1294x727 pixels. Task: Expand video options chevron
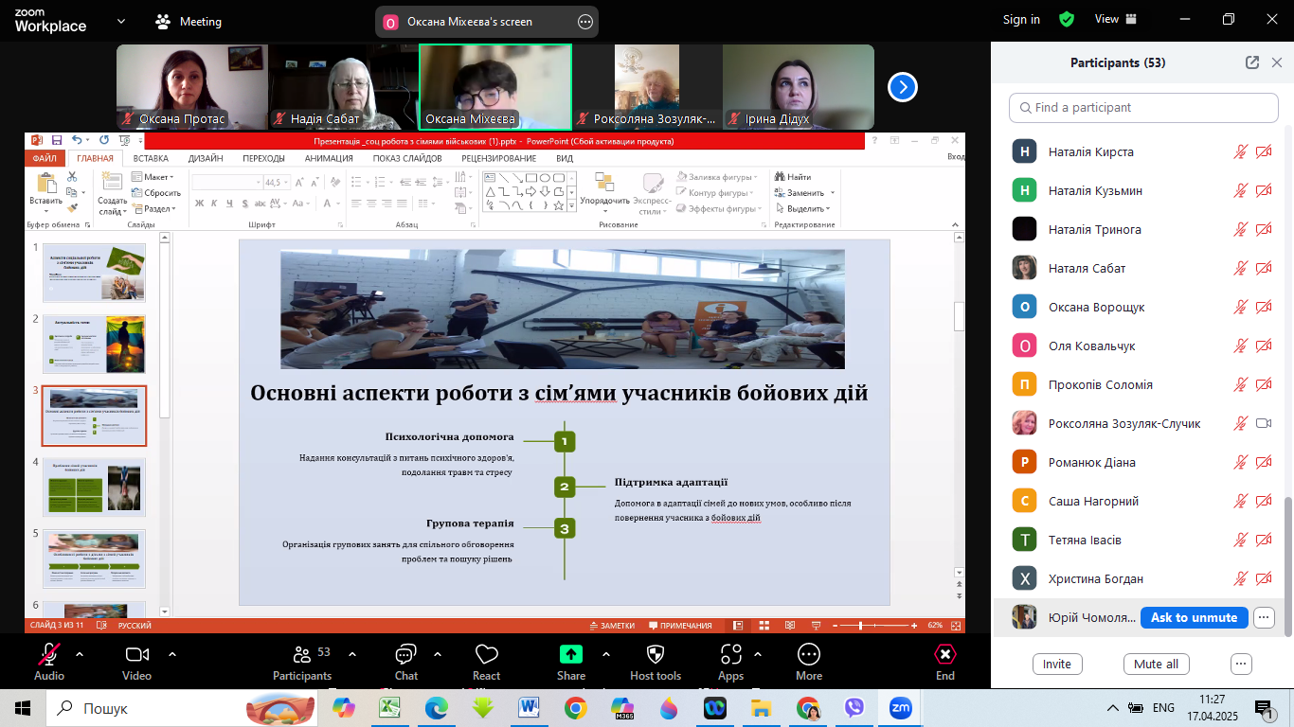(x=172, y=654)
